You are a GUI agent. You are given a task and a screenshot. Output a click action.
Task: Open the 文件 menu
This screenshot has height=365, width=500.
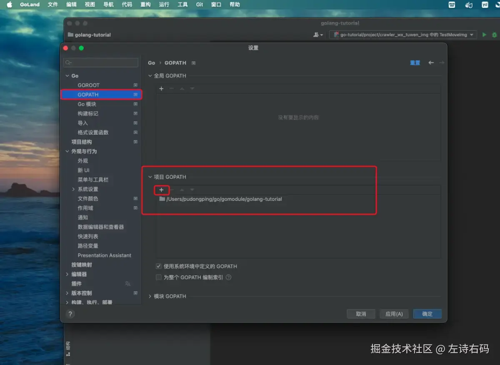tap(53, 5)
